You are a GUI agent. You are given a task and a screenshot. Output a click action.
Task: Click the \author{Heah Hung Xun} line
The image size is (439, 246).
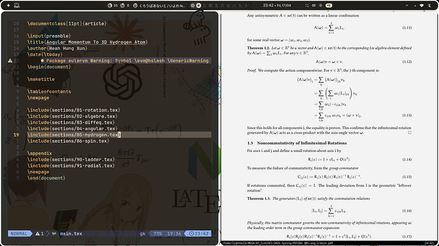[x=57, y=48]
